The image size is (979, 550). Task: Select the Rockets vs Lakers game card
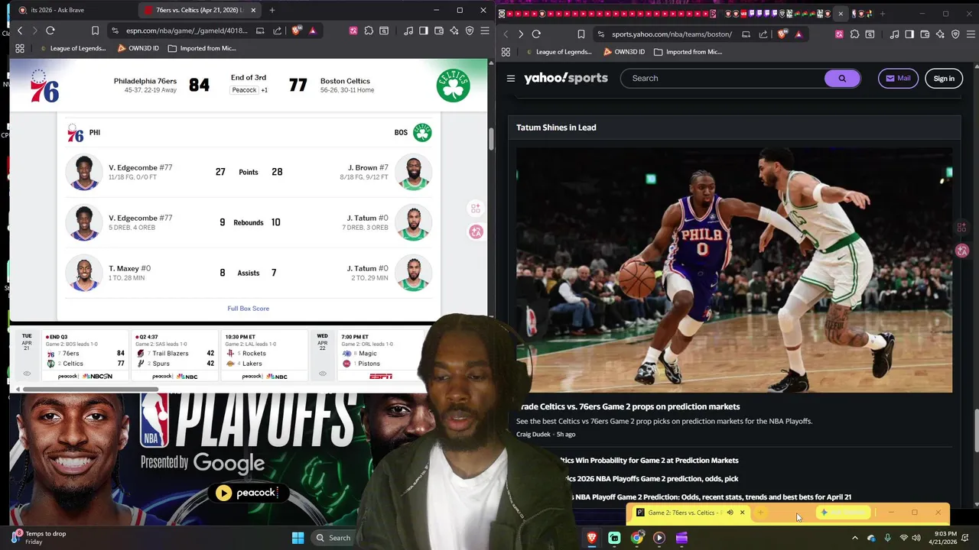click(264, 356)
